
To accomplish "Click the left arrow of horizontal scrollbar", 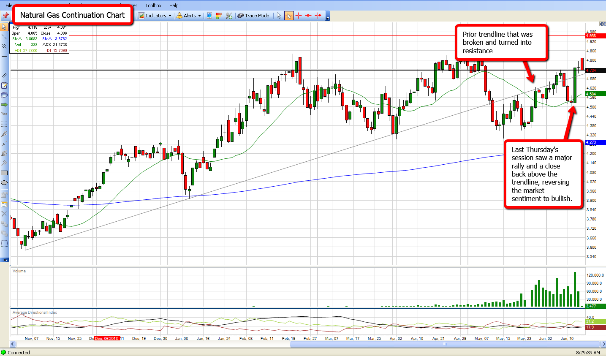I will coord(13,344).
